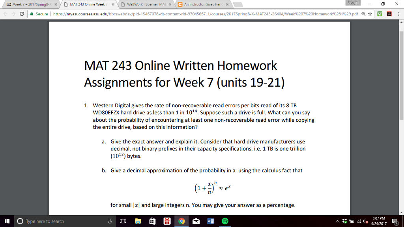Click the address bar URL
The image size is (404, 227).
pyautogui.click(x=206, y=14)
